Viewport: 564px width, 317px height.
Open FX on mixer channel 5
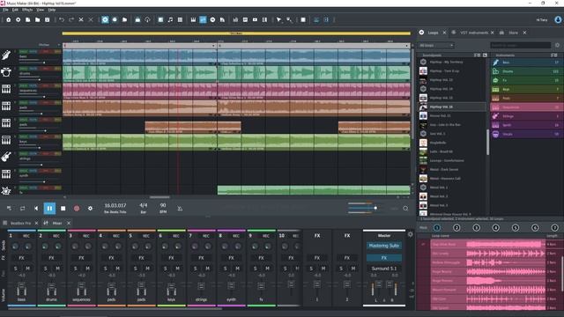pyautogui.click(x=141, y=258)
